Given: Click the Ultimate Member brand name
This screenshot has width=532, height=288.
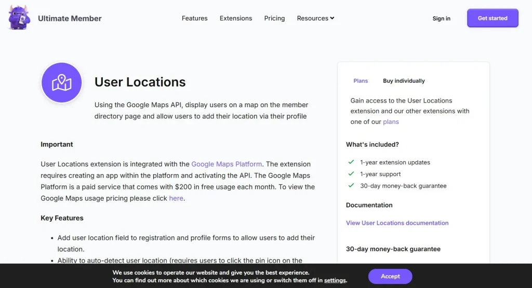Looking at the screenshot, I should coord(70,19).
